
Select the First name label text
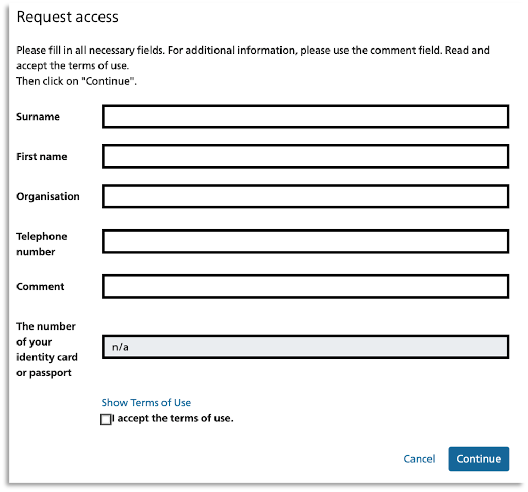[x=41, y=156]
